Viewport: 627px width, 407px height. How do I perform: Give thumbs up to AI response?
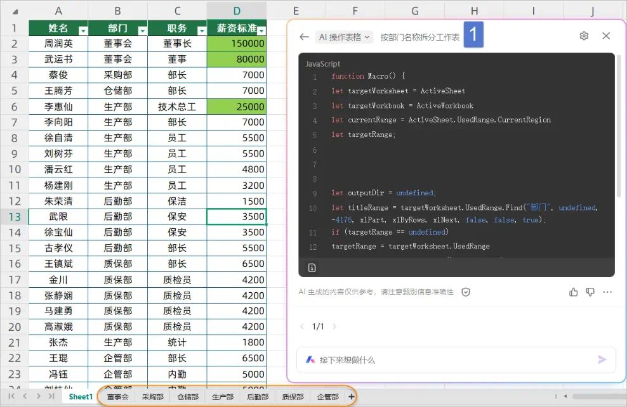(574, 292)
